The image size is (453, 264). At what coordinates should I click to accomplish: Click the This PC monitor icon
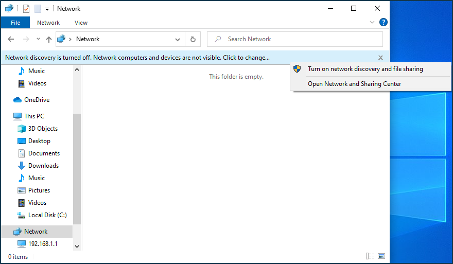pos(18,116)
